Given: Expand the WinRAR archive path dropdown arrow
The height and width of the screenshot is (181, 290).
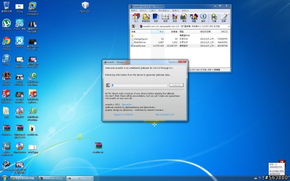Looking at the screenshot, I should tap(229, 26).
